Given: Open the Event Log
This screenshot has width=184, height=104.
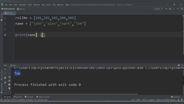Looking at the screenshot, I should (x=175, y=97).
